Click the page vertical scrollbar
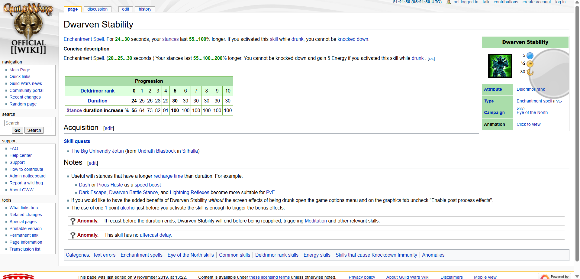580x279 pixels. pos(577,133)
